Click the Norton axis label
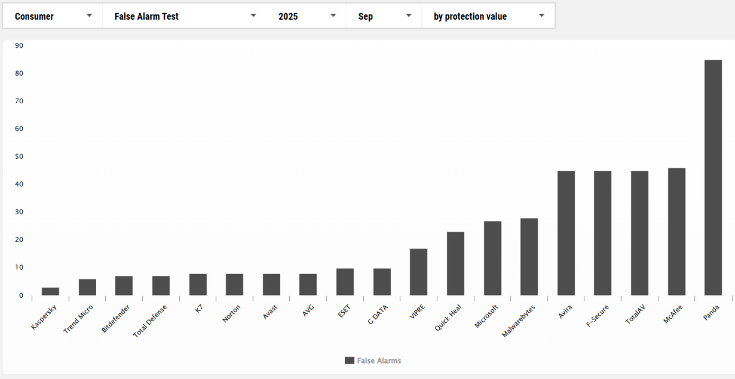The height and width of the screenshot is (379, 735). click(232, 313)
